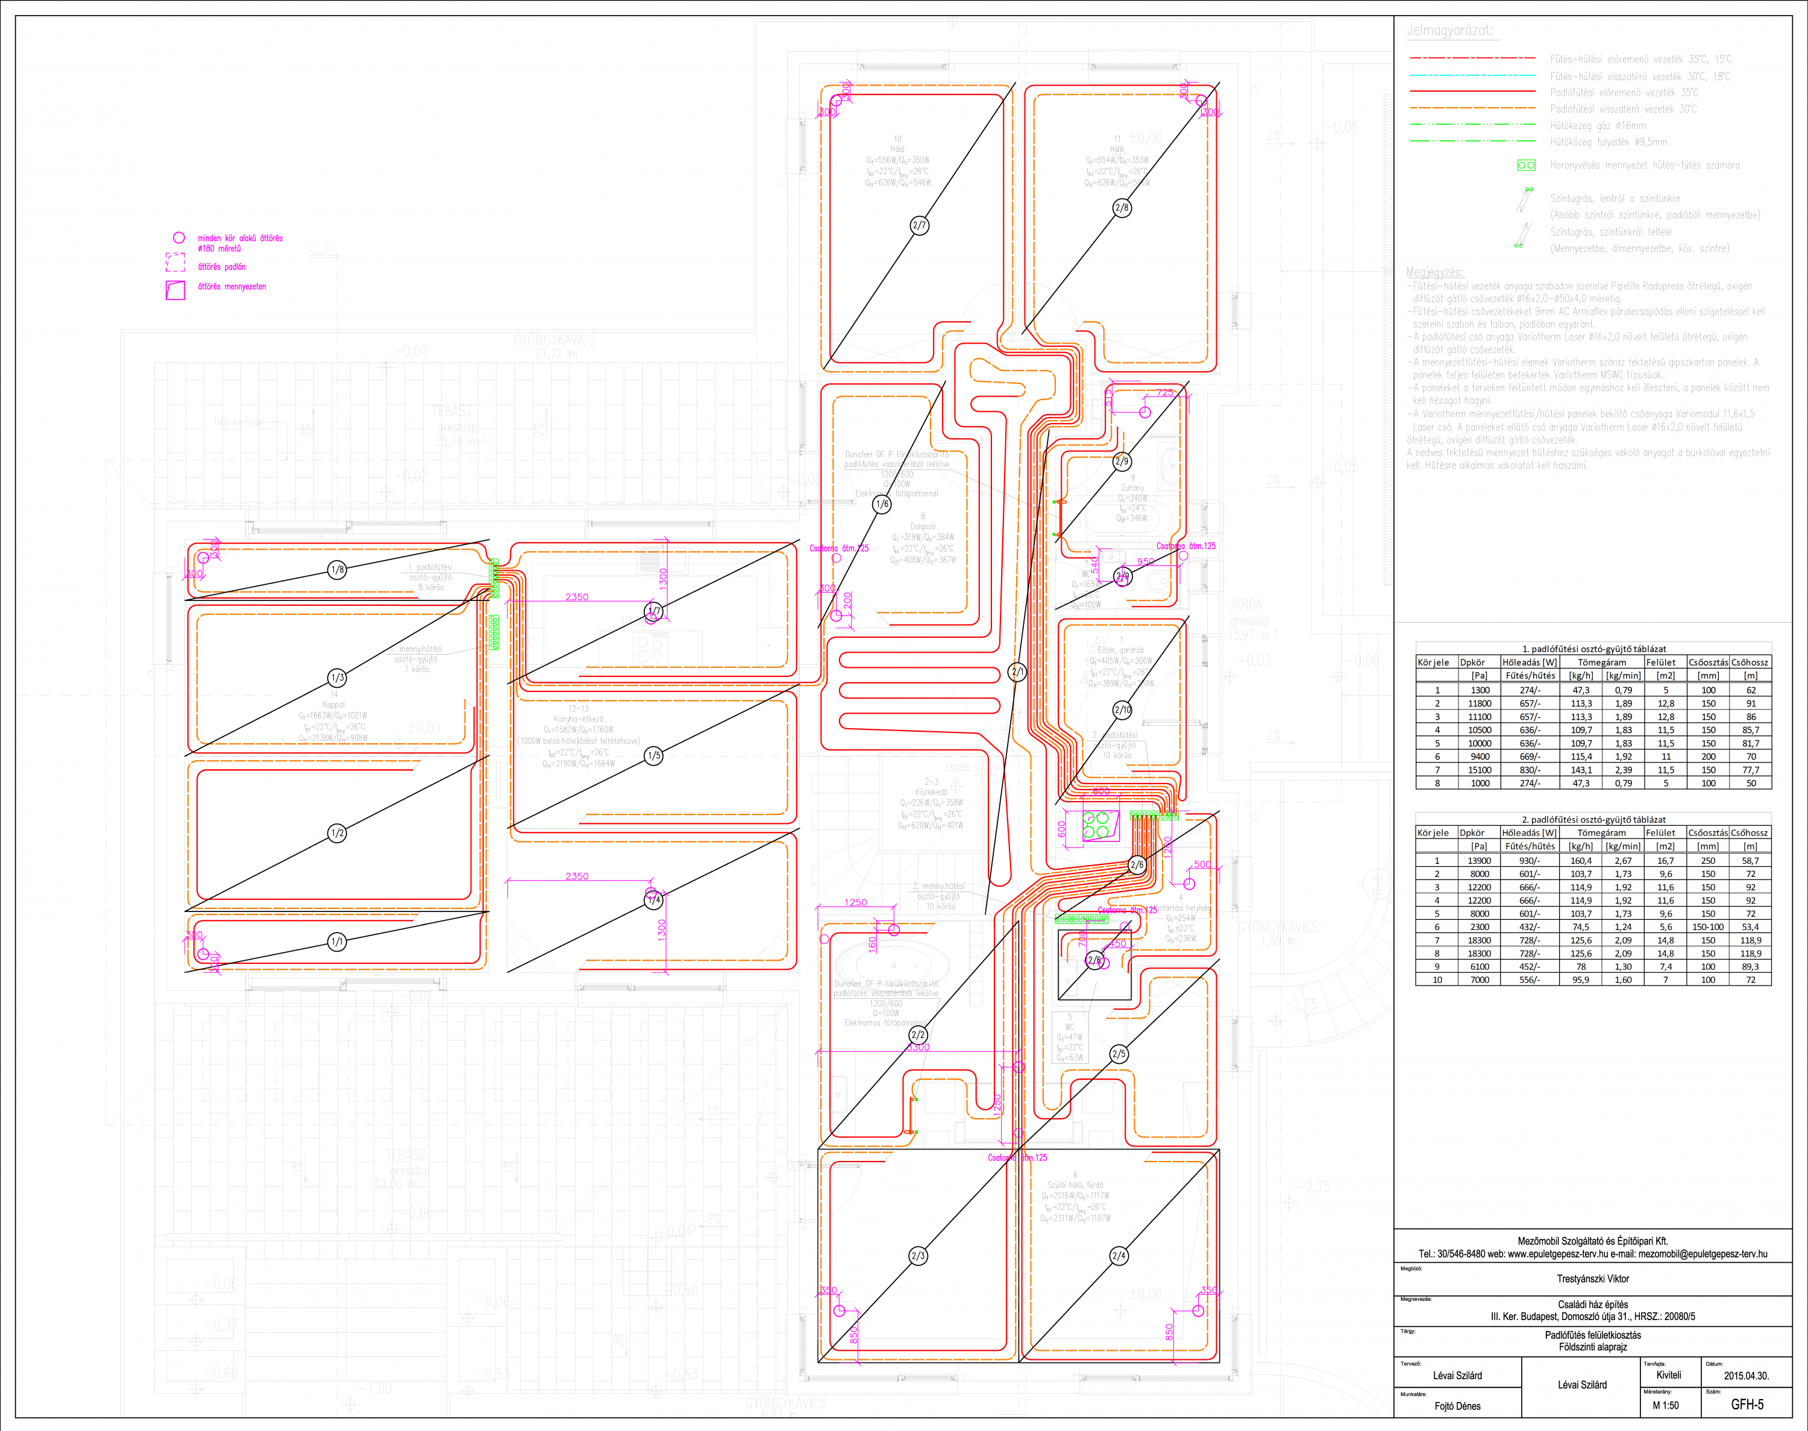Click the red solid Padlófűtési előremenő line
The height and width of the screenshot is (1431, 1808).
point(1472,92)
